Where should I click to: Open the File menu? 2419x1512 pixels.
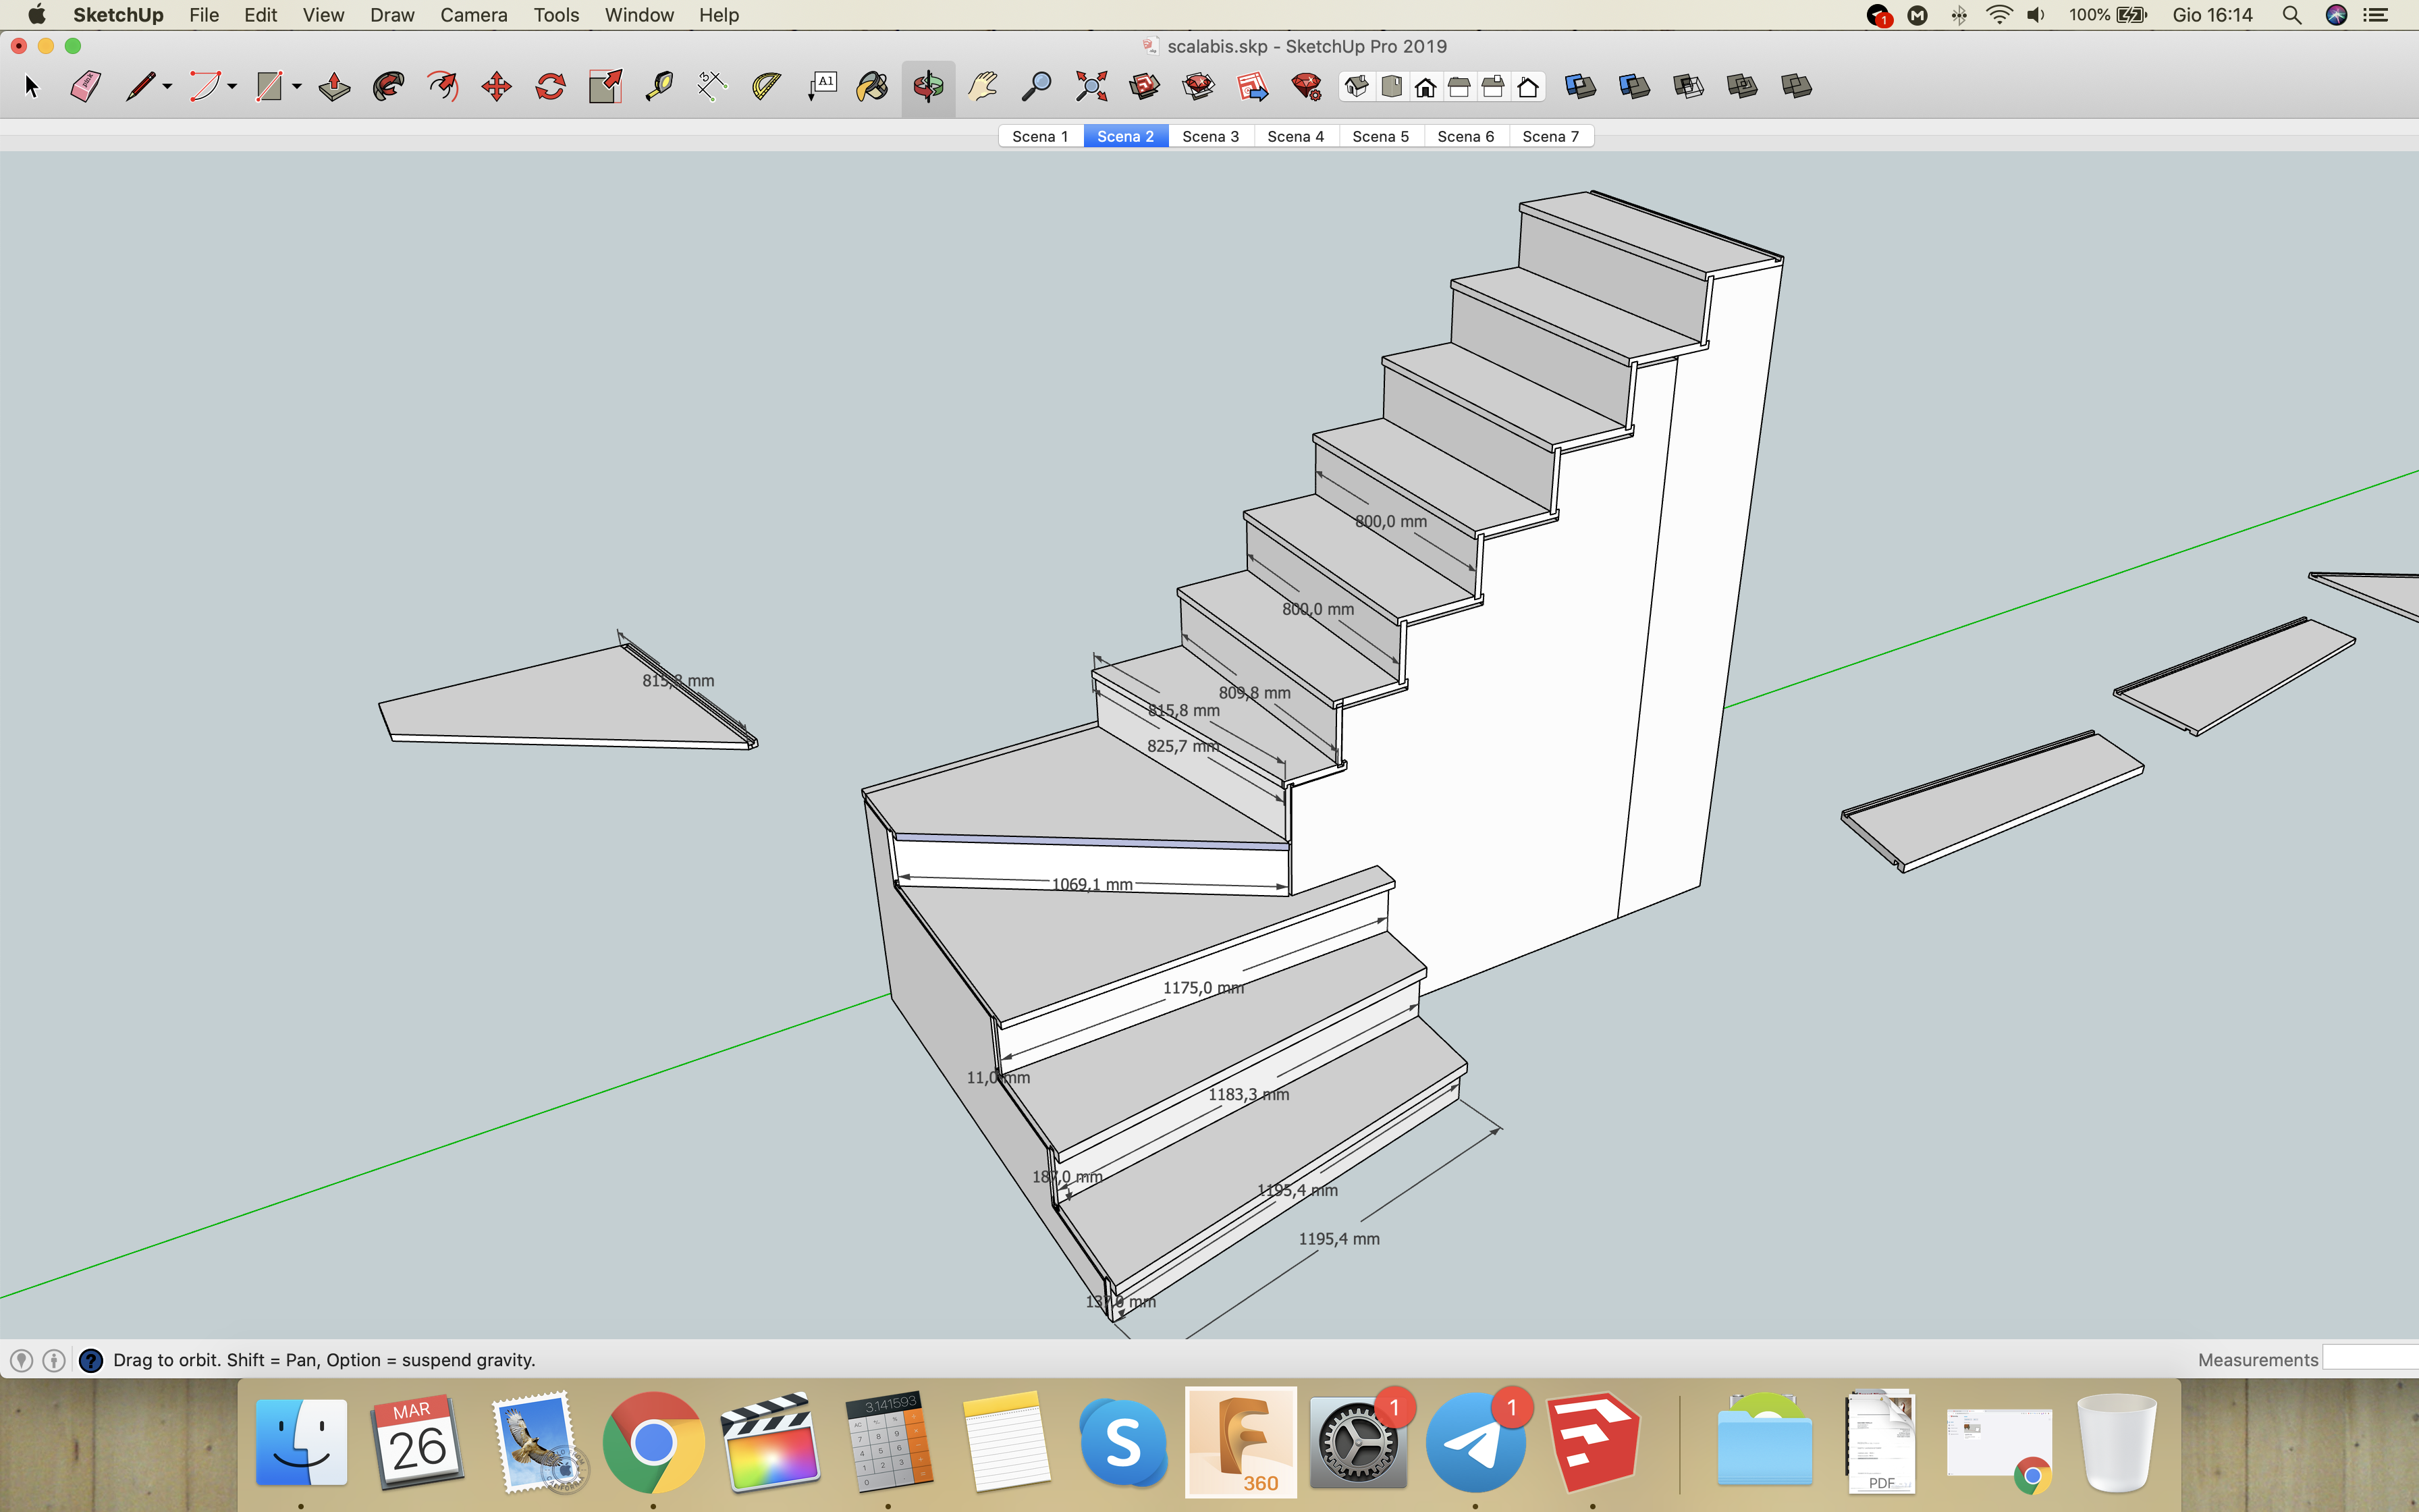204,15
